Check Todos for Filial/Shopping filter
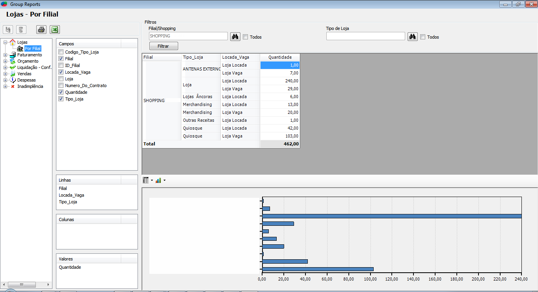 246,37
